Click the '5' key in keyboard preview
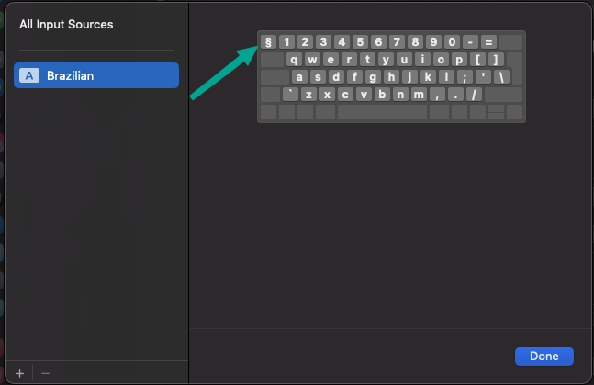The height and width of the screenshot is (385, 594). click(360, 41)
